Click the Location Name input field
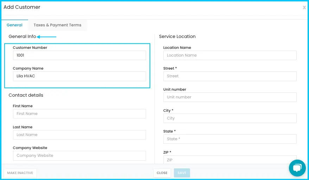309x180 pixels. (x=230, y=55)
